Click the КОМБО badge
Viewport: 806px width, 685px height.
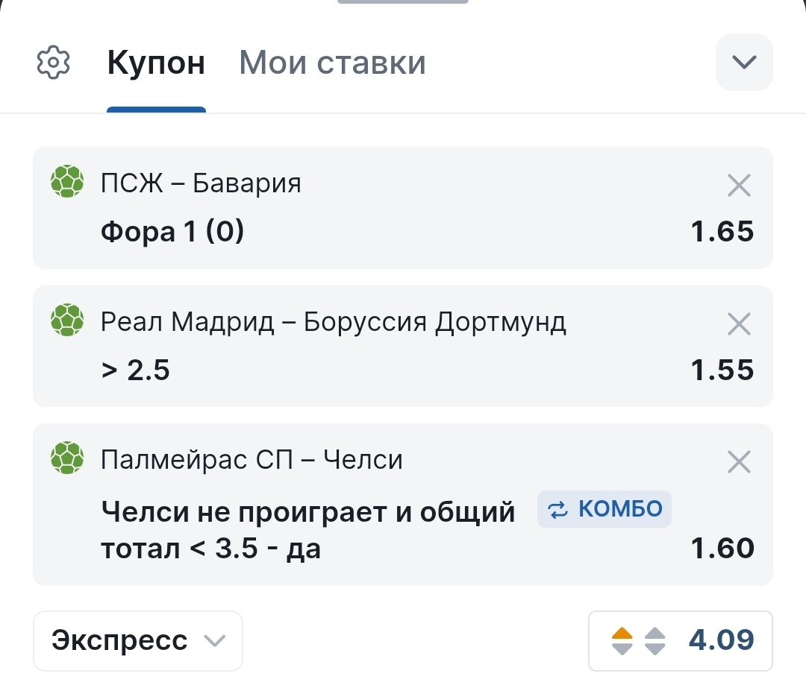[604, 509]
